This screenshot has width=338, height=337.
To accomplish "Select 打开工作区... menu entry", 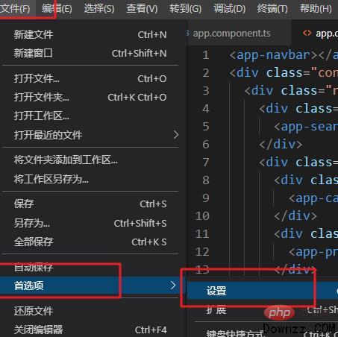I will (90, 116).
